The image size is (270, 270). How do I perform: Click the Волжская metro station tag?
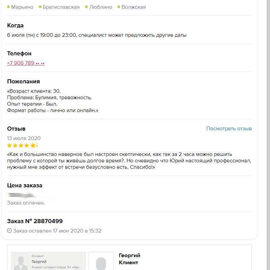click(x=134, y=7)
